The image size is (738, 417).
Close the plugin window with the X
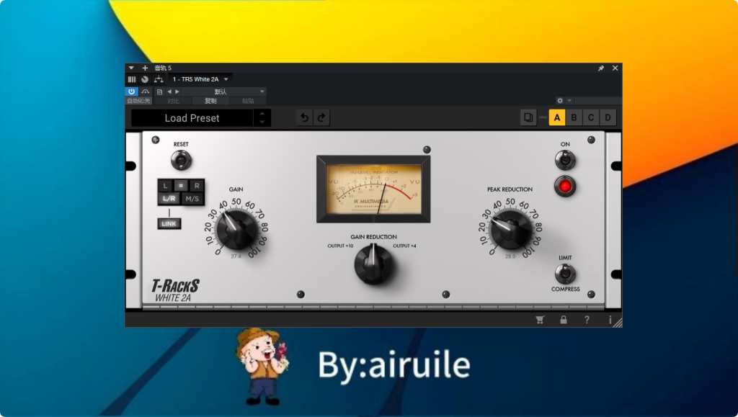click(615, 68)
